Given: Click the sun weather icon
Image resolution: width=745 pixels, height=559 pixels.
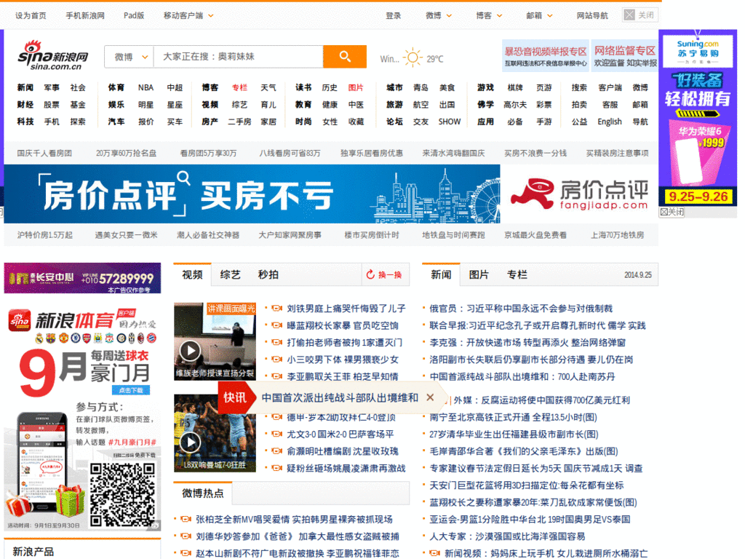Looking at the screenshot, I should [x=413, y=58].
